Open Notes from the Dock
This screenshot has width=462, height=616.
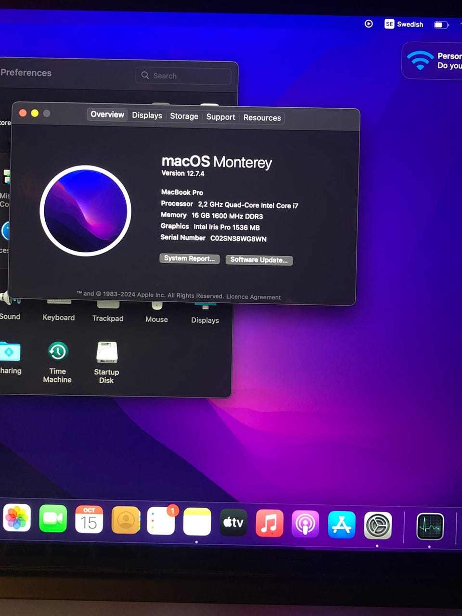pyautogui.click(x=197, y=521)
